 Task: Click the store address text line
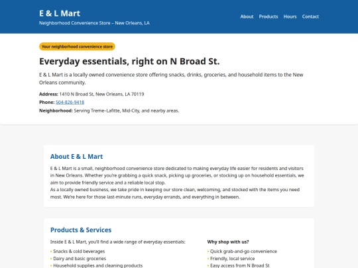click(91, 94)
